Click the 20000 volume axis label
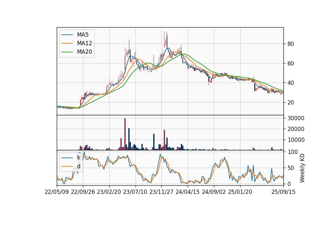Image resolution: width=315 pixels, height=226 pixels. pyautogui.click(x=296, y=129)
